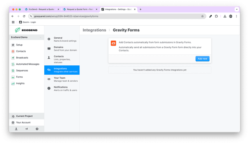This screenshot has width=249, height=144.
Task: Open the tab search dropdown arrow
Action: pyautogui.click(x=237, y=9)
